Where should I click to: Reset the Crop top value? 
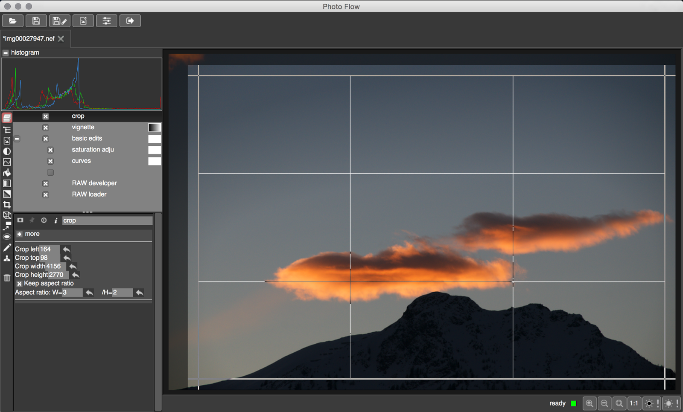point(67,258)
